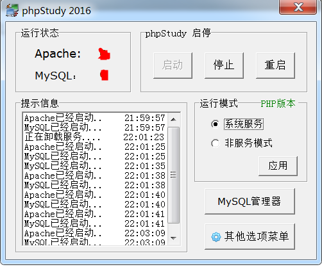Click the gear icon on 其他选项菜单
322x267 pixels.
216,237
